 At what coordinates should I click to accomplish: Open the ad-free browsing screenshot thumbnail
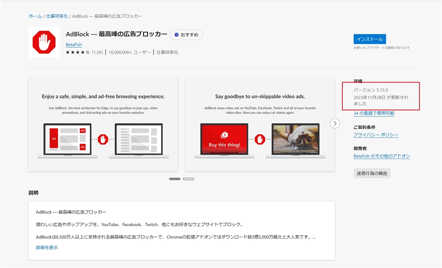[x=103, y=125]
